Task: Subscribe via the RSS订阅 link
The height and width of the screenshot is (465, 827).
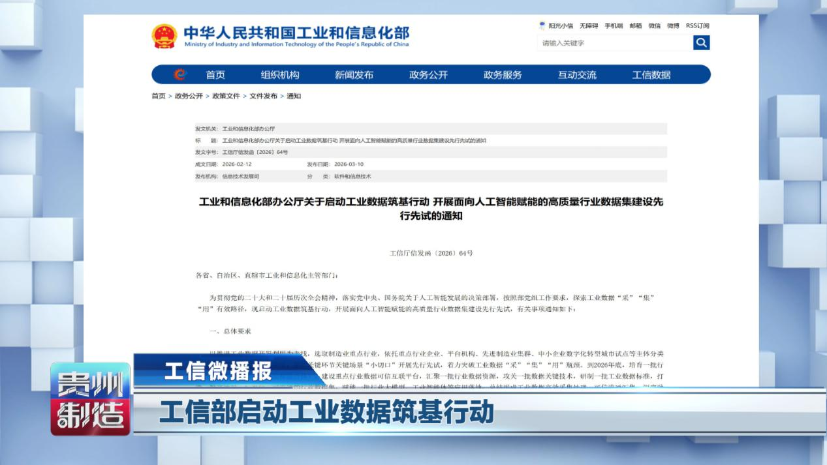Action: click(x=697, y=26)
